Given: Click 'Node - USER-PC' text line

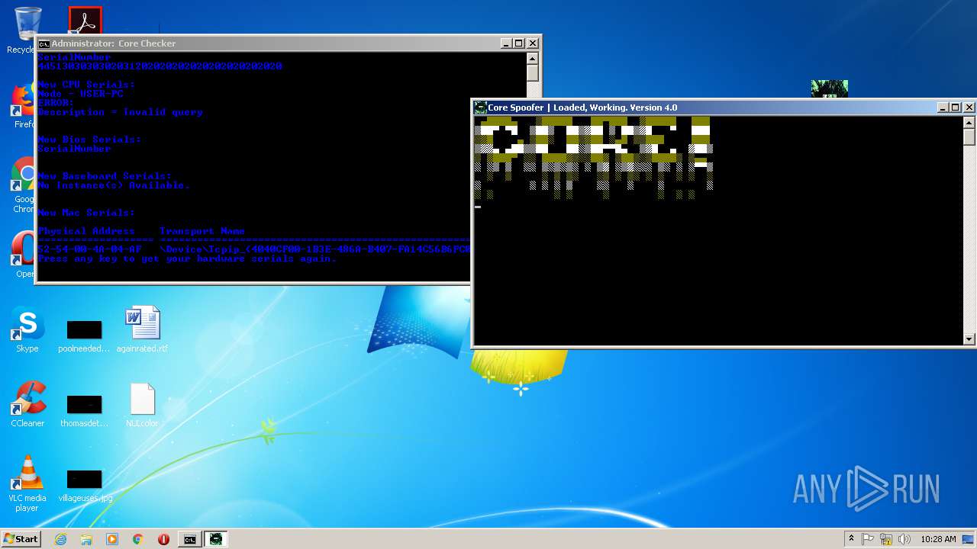Looking at the screenshot, I should coord(80,94).
